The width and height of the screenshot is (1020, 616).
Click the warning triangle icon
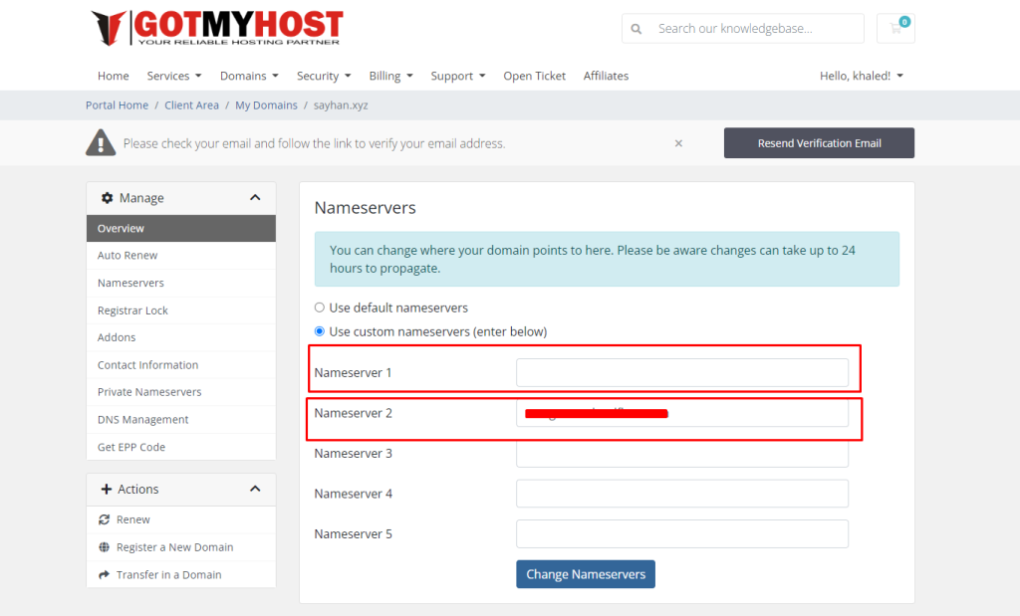pos(101,143)
